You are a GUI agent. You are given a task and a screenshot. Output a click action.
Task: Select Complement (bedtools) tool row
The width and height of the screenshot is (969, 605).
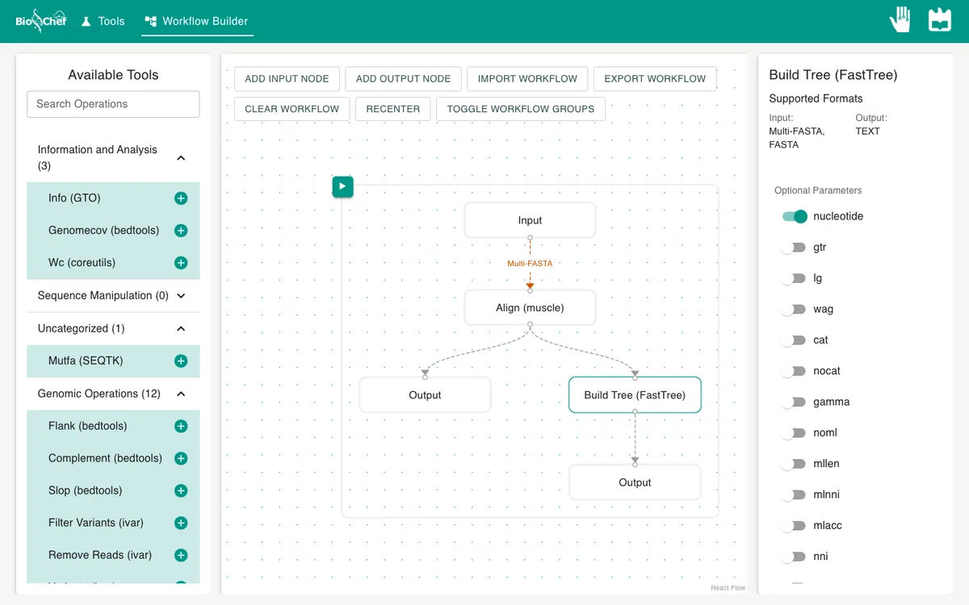click(113, 458)
